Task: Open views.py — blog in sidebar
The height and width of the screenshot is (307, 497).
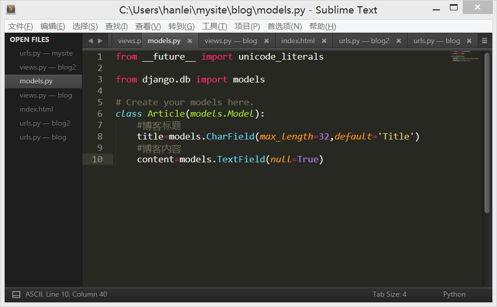Action: pyautogui.click(x=44, y=95)
